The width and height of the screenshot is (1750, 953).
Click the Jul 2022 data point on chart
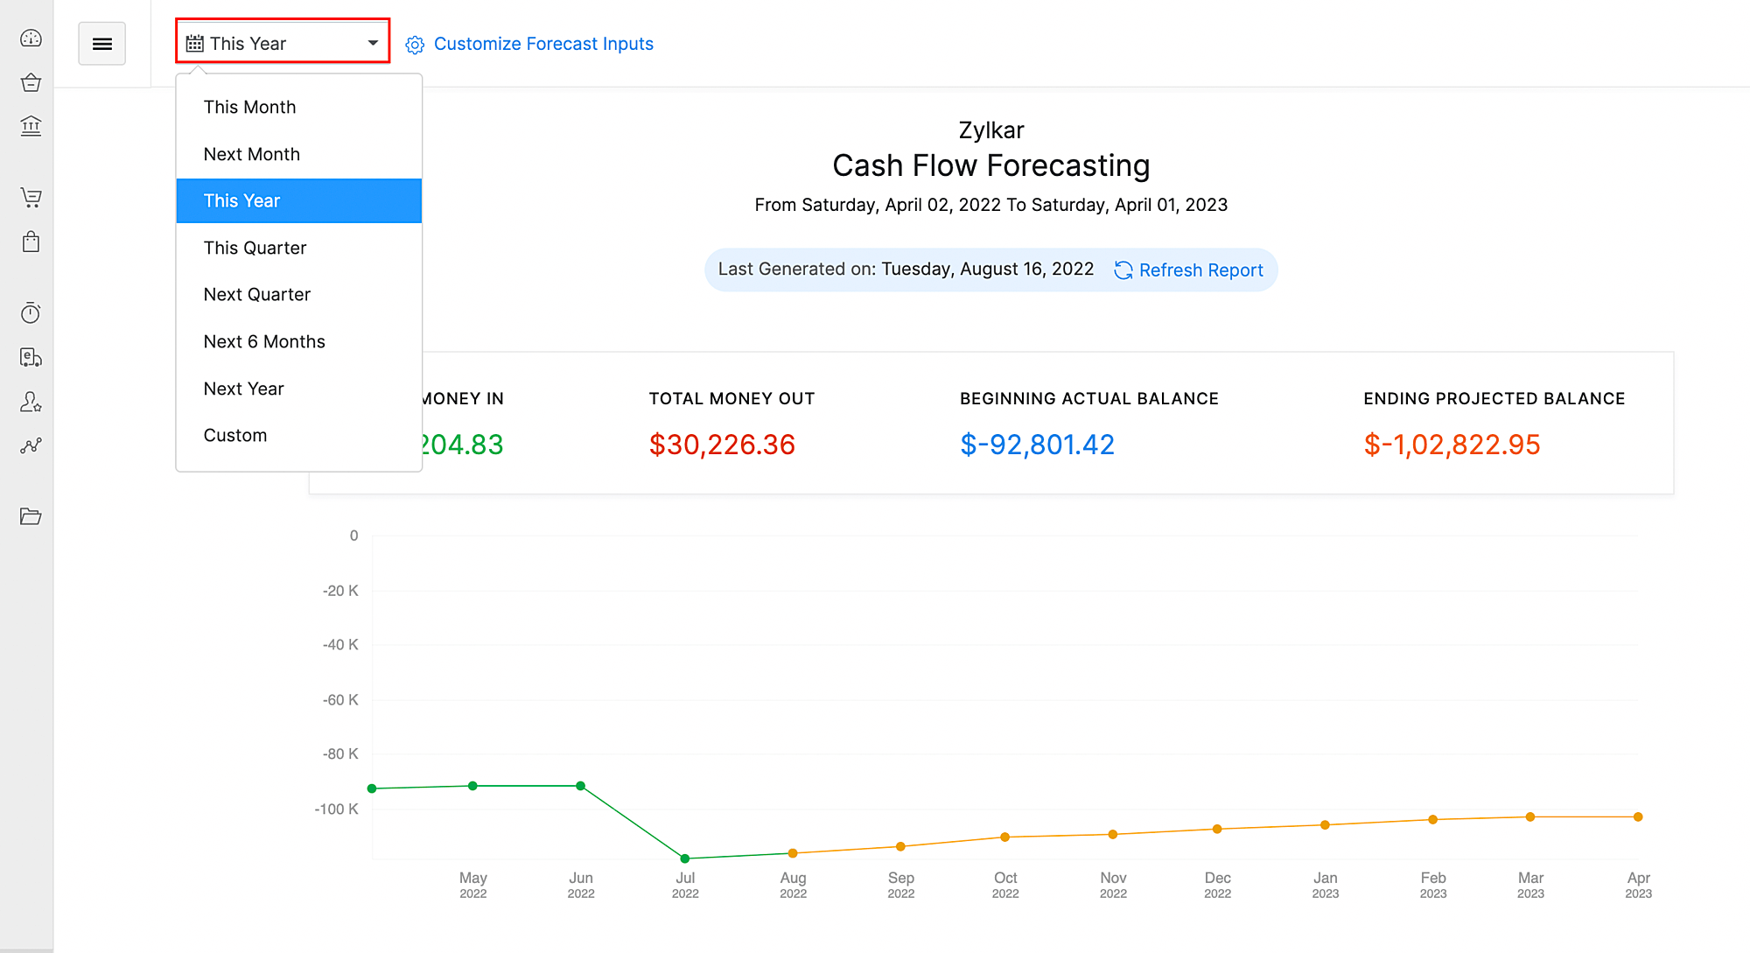685,858
